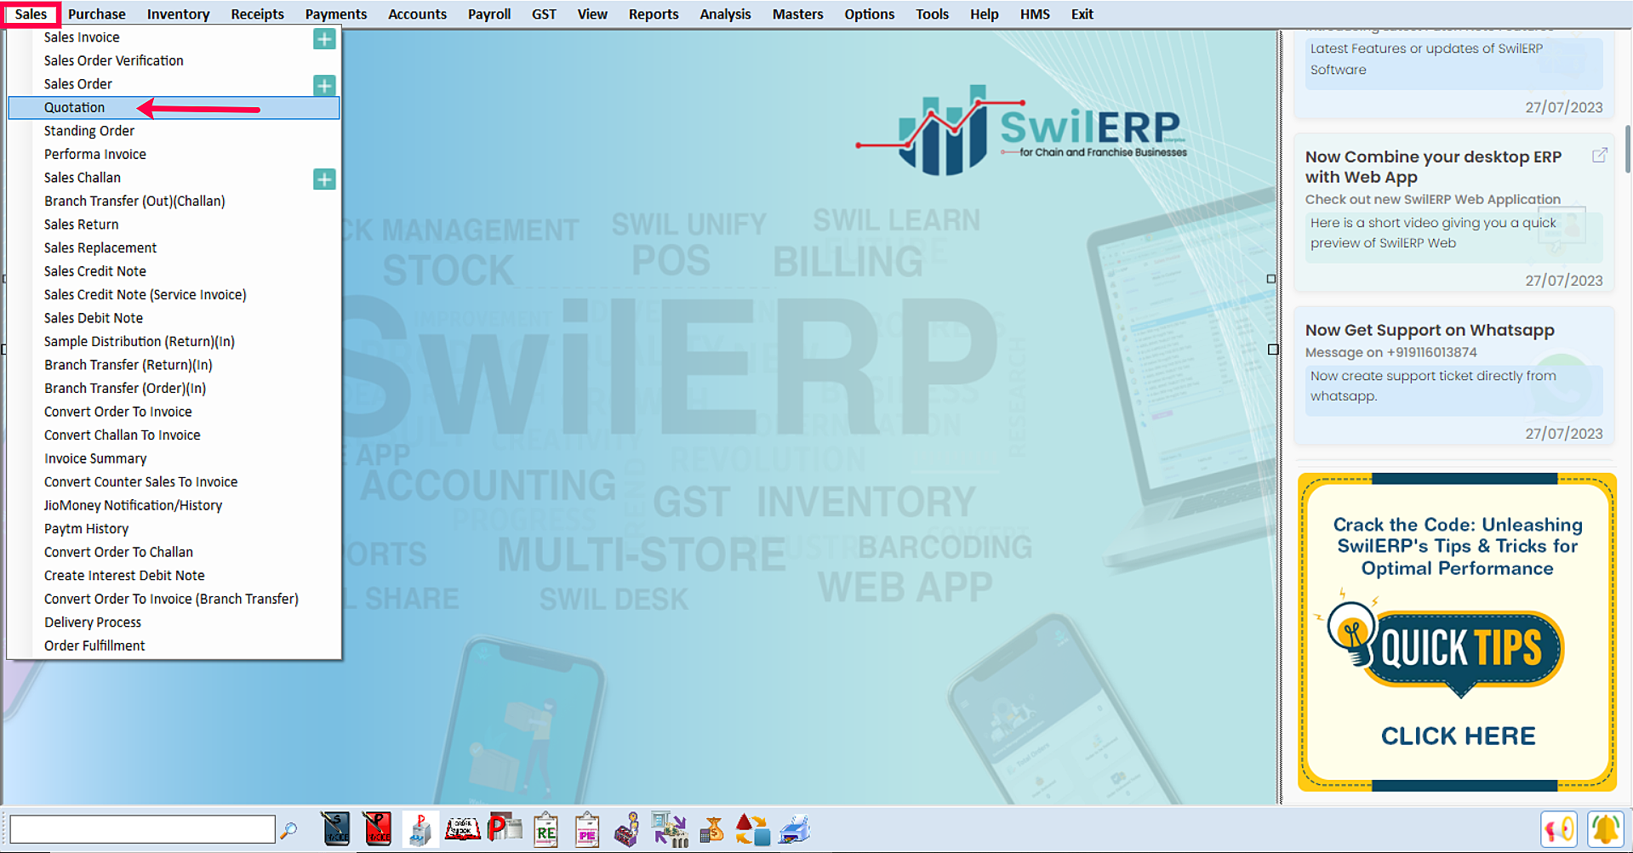This screenshot has height=853, width=1633.
Task: Open the Receipts menu
Action: 258,14
